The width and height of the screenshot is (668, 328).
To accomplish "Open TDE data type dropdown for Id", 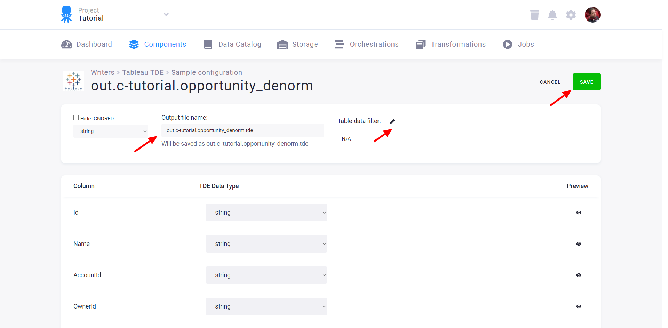I will pyautogui.click(x=267, y=213).
